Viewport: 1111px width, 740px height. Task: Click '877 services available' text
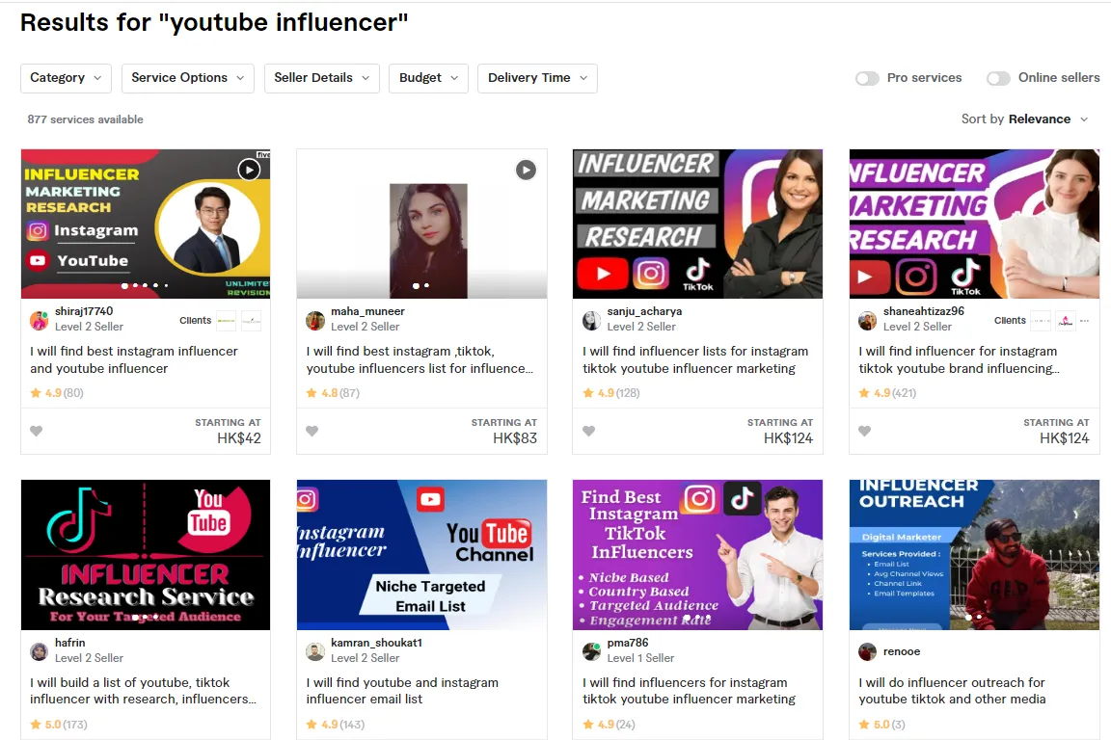click(85, 119)
